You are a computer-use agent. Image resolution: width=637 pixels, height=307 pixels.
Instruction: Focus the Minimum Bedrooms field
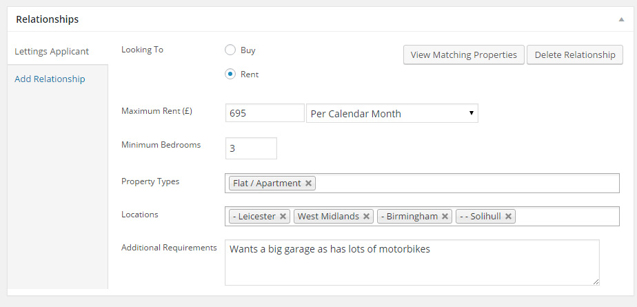pos(250,148)
